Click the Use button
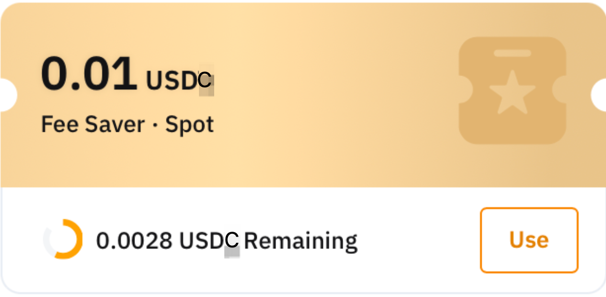Image resolution: width=606 pixels, height=297 pixels. click(529, 240)
